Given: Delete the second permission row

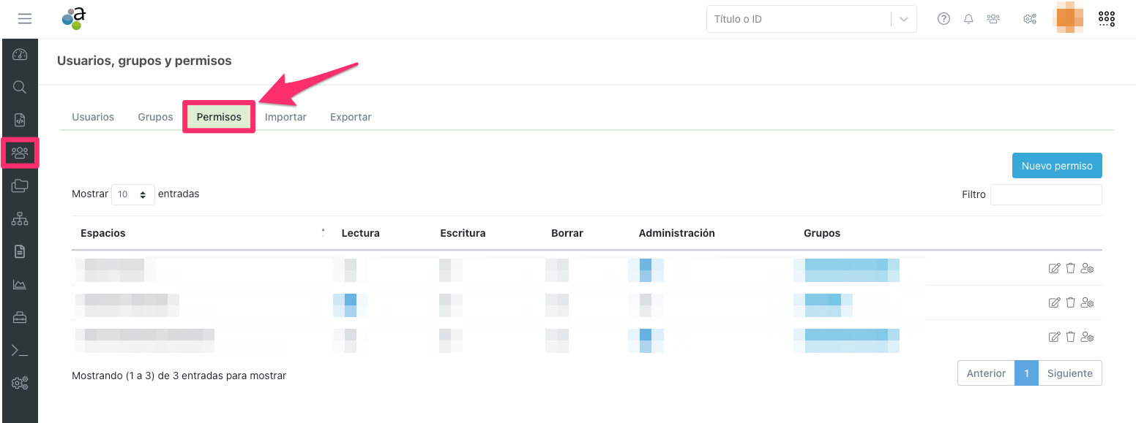Looking at the screenshot, I should pos(1070,302).
